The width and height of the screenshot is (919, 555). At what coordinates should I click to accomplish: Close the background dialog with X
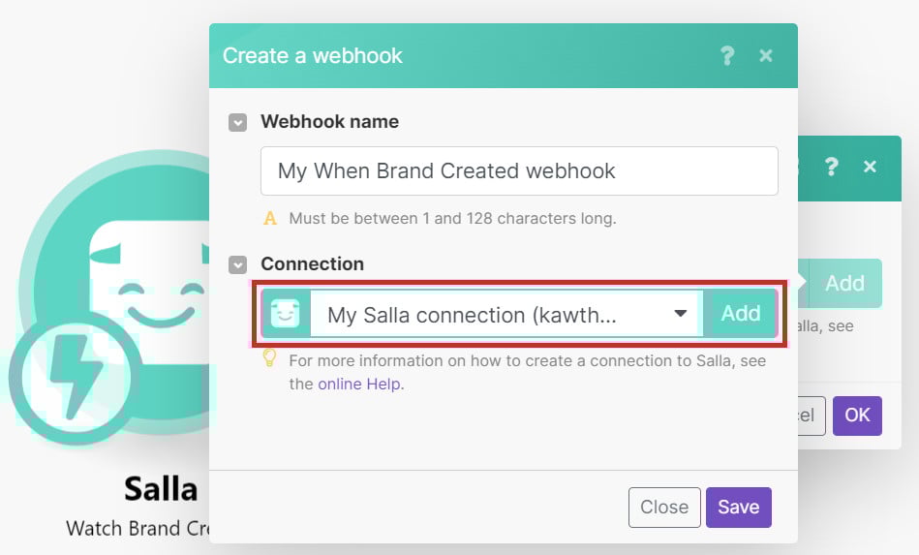[x=870, y=167]
